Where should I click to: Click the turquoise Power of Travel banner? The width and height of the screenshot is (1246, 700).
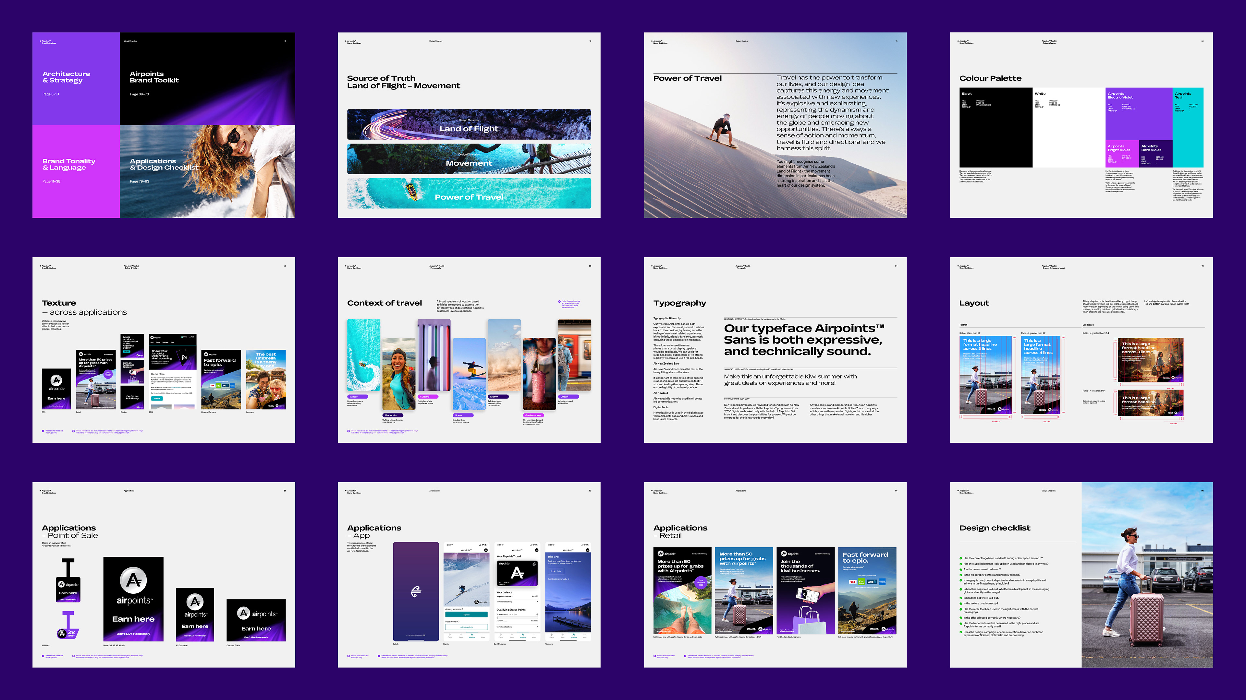[x=469, y=193]
